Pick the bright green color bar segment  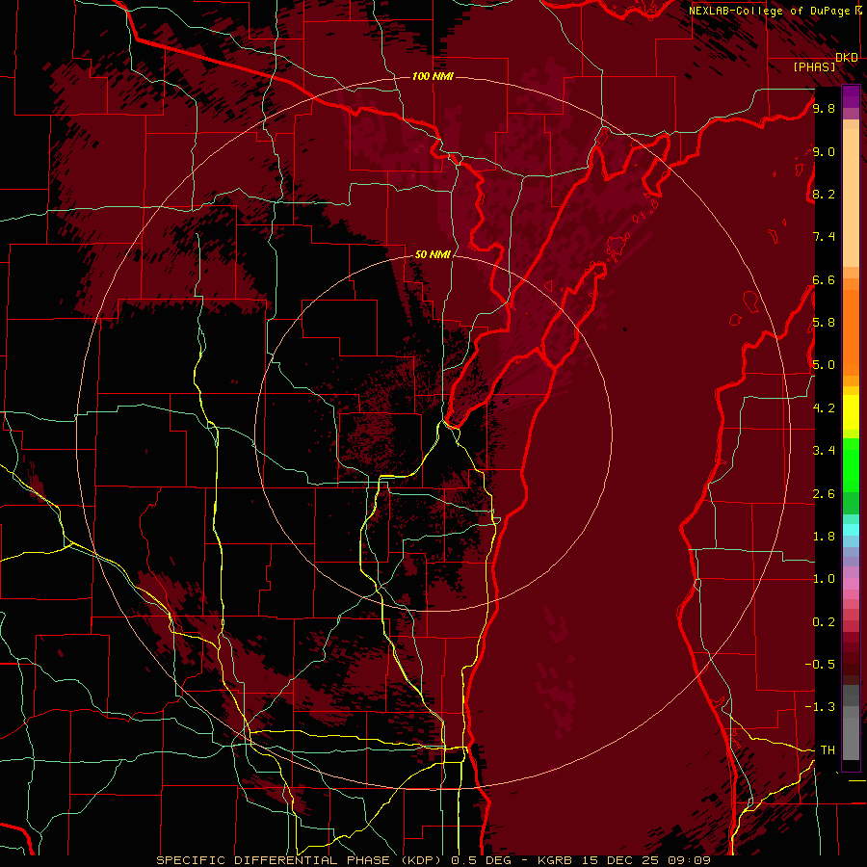pyautogui.click(x=851, y=464)
